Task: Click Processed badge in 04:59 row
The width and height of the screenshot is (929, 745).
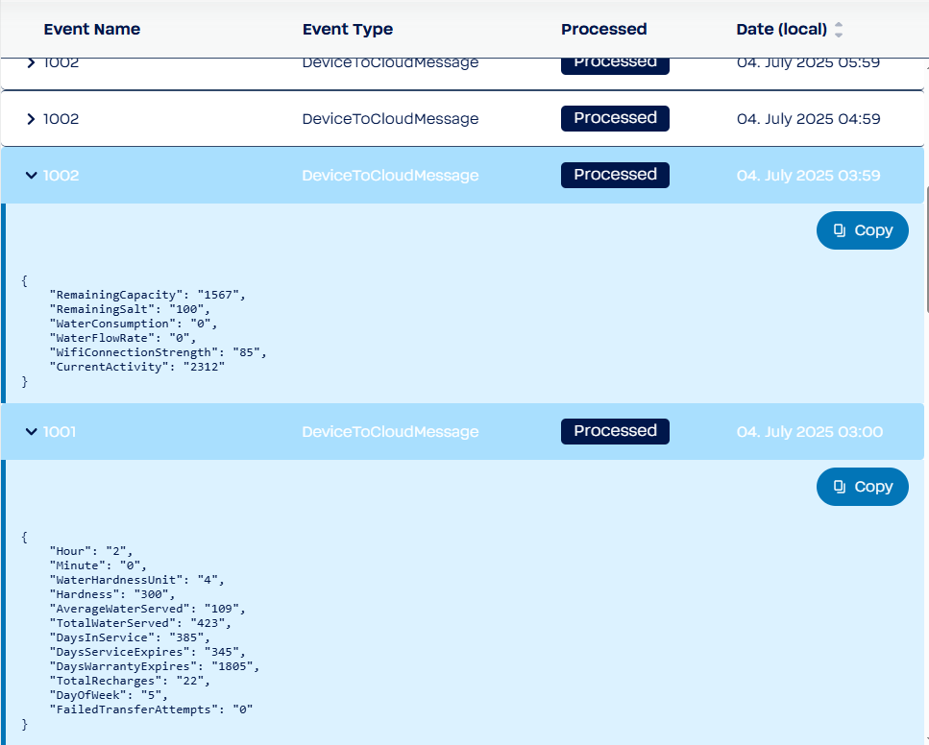Action: click(x=615, y=118)
